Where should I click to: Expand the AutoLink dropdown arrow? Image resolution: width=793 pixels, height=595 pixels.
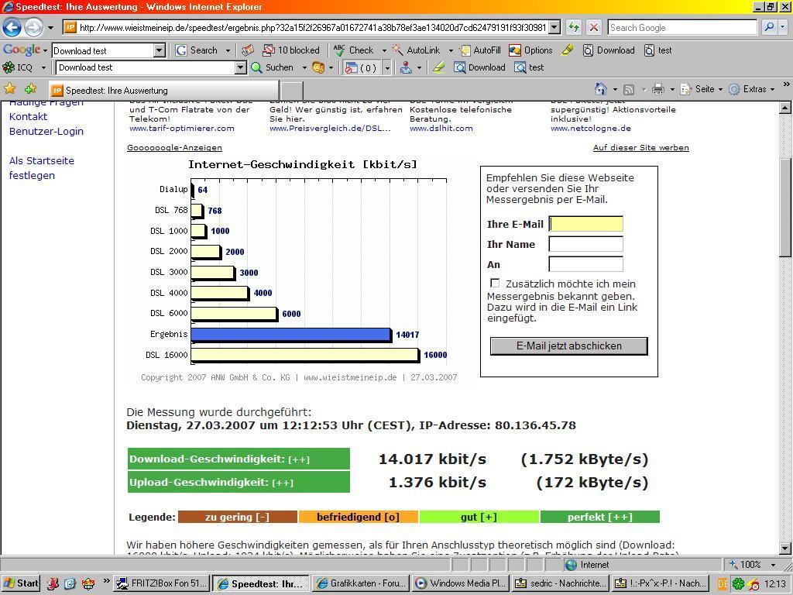coord(451,50)
